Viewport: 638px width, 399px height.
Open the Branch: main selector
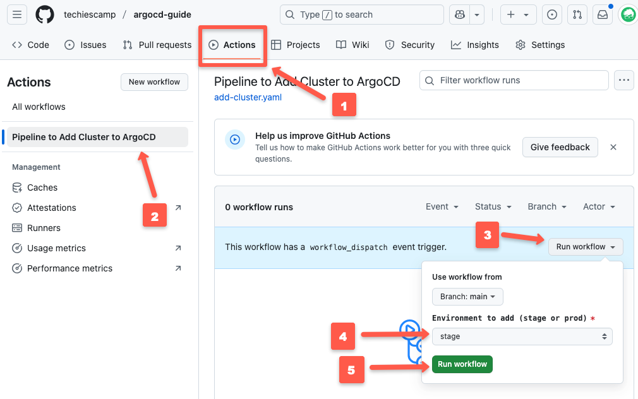pos(467,296)
